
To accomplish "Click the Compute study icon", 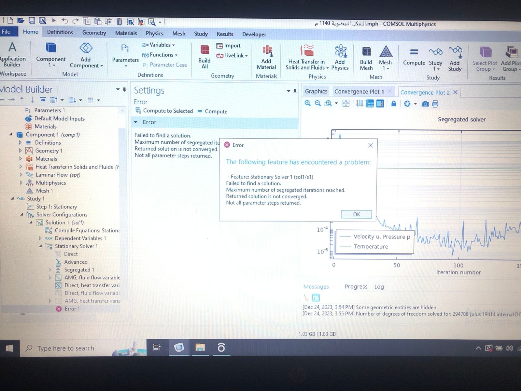I will point(414,52).
